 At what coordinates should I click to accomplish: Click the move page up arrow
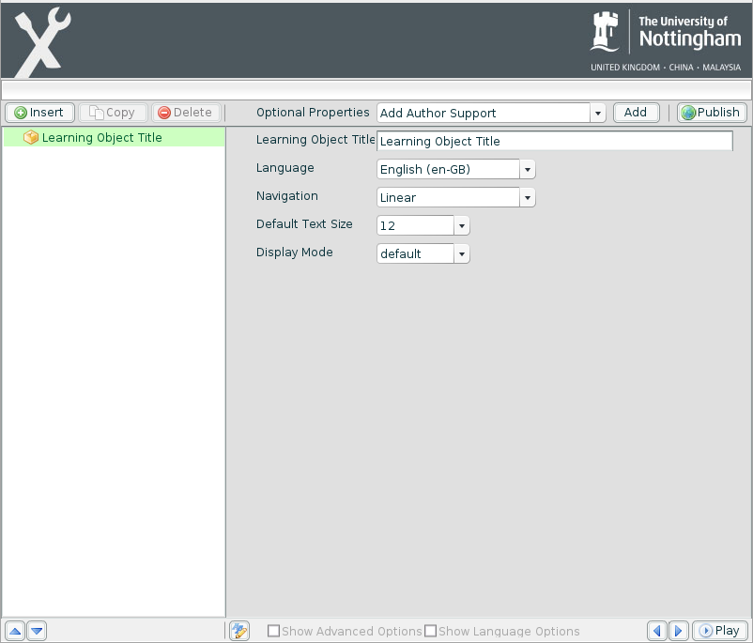(14, 631)
